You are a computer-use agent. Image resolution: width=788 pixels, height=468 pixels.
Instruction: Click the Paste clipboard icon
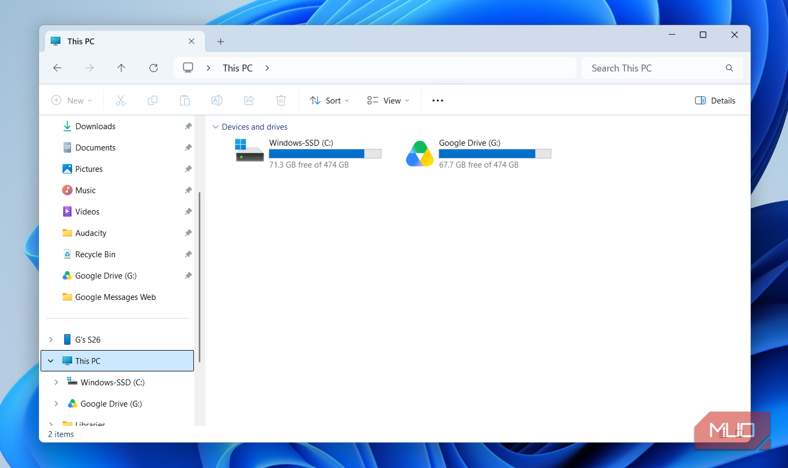point(185,100)
